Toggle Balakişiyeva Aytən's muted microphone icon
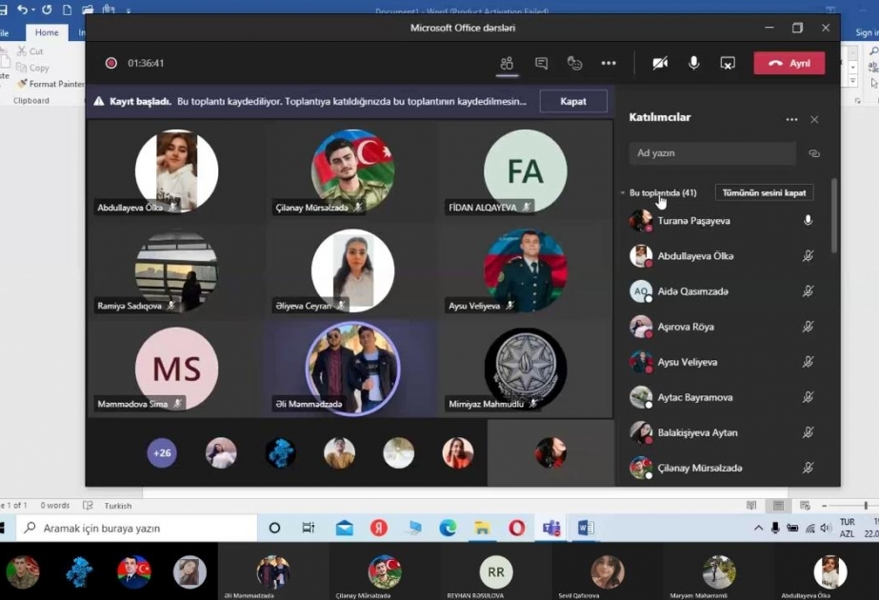The height and width of the screenshot is (600, 879). pyautogui.click(x=808, y=432)
